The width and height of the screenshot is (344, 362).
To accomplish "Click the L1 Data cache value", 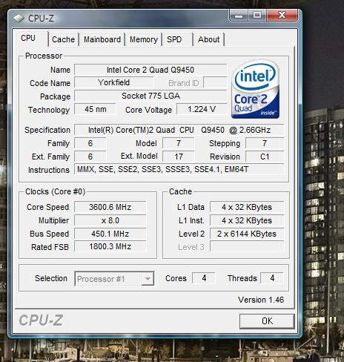I will click(247, 207).
